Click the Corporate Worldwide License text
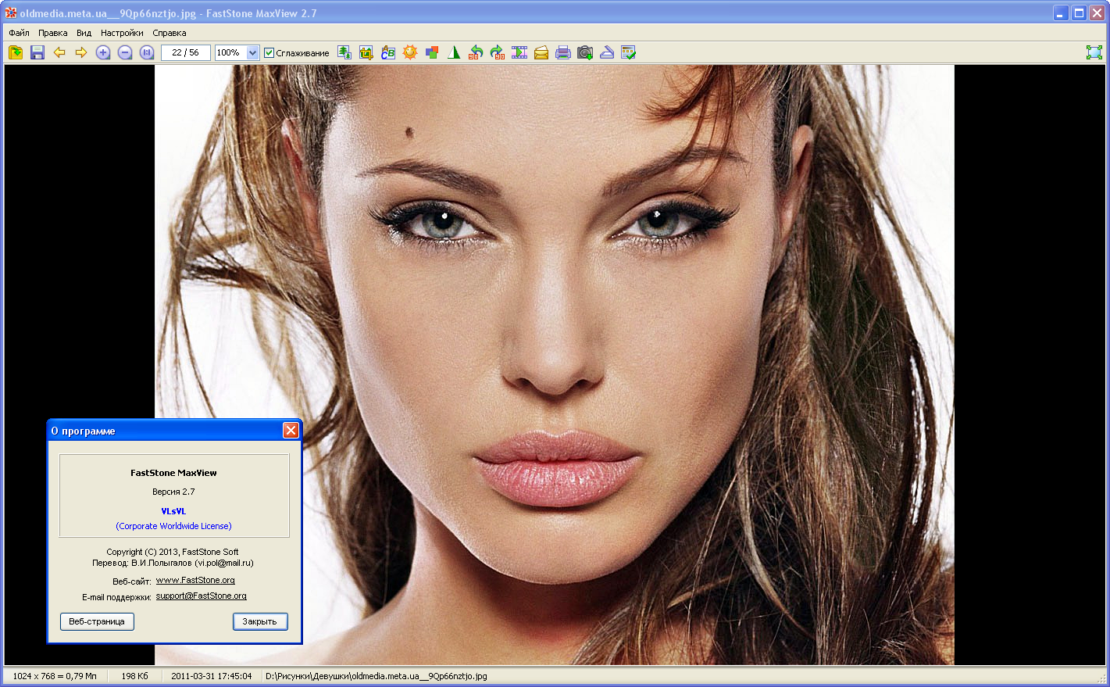The height and width of the screenshot is (687, 1110). pyautogui.click(x=173, y=526)
